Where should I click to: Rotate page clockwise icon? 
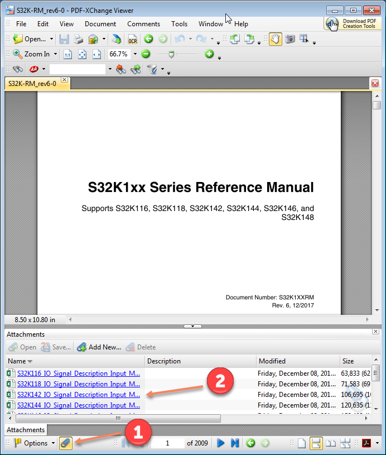(249, 39)
